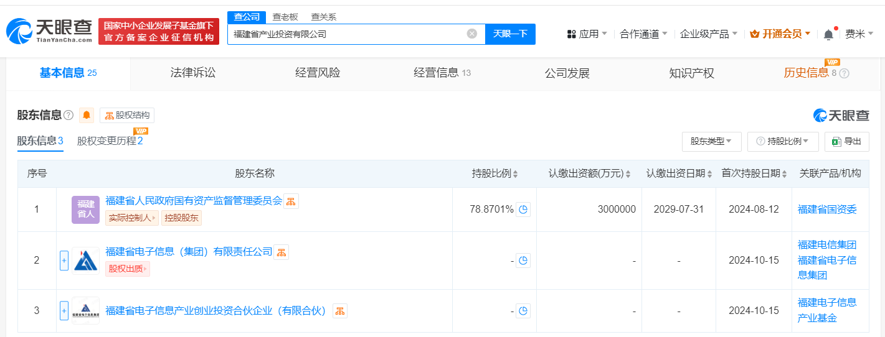885x337 pixels.
Task: Open the 应用 dropdown menu
Action: (x=587, y=34)
